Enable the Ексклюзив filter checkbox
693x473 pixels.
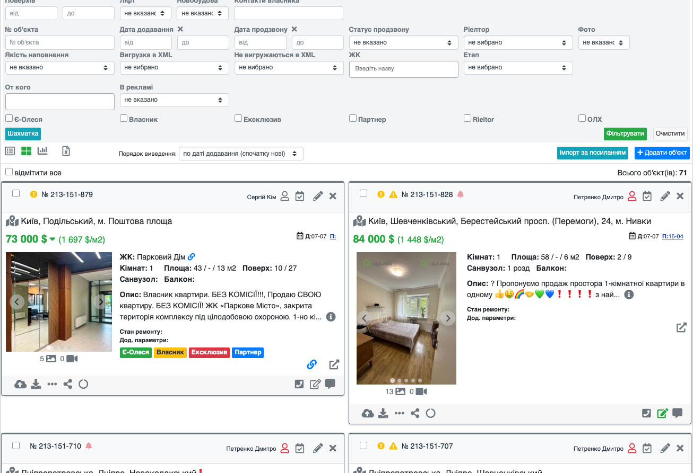(238, 119)
